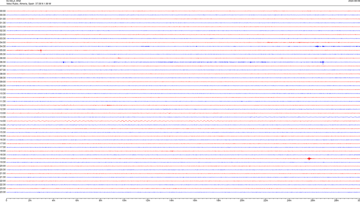Click the 17:00 time row label
Screen dimensions: 360x202
click(3, 144)
